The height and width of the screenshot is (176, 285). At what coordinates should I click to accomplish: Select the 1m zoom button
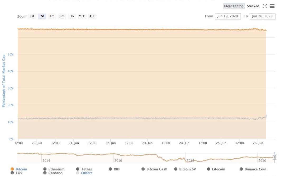[x=52, y=16]
